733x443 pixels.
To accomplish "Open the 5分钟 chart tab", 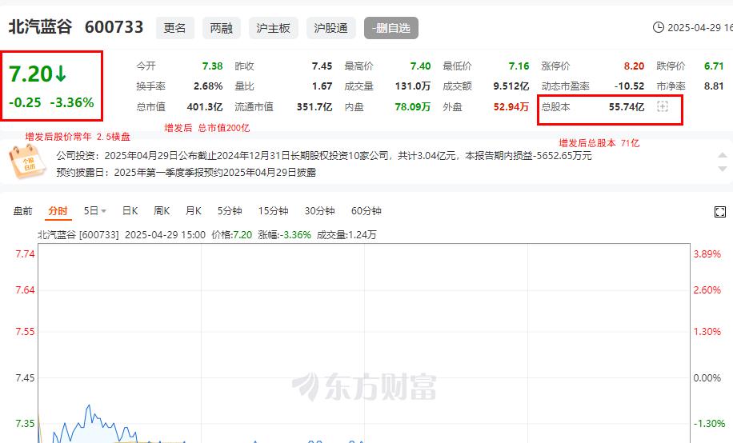I will (230, 211).
